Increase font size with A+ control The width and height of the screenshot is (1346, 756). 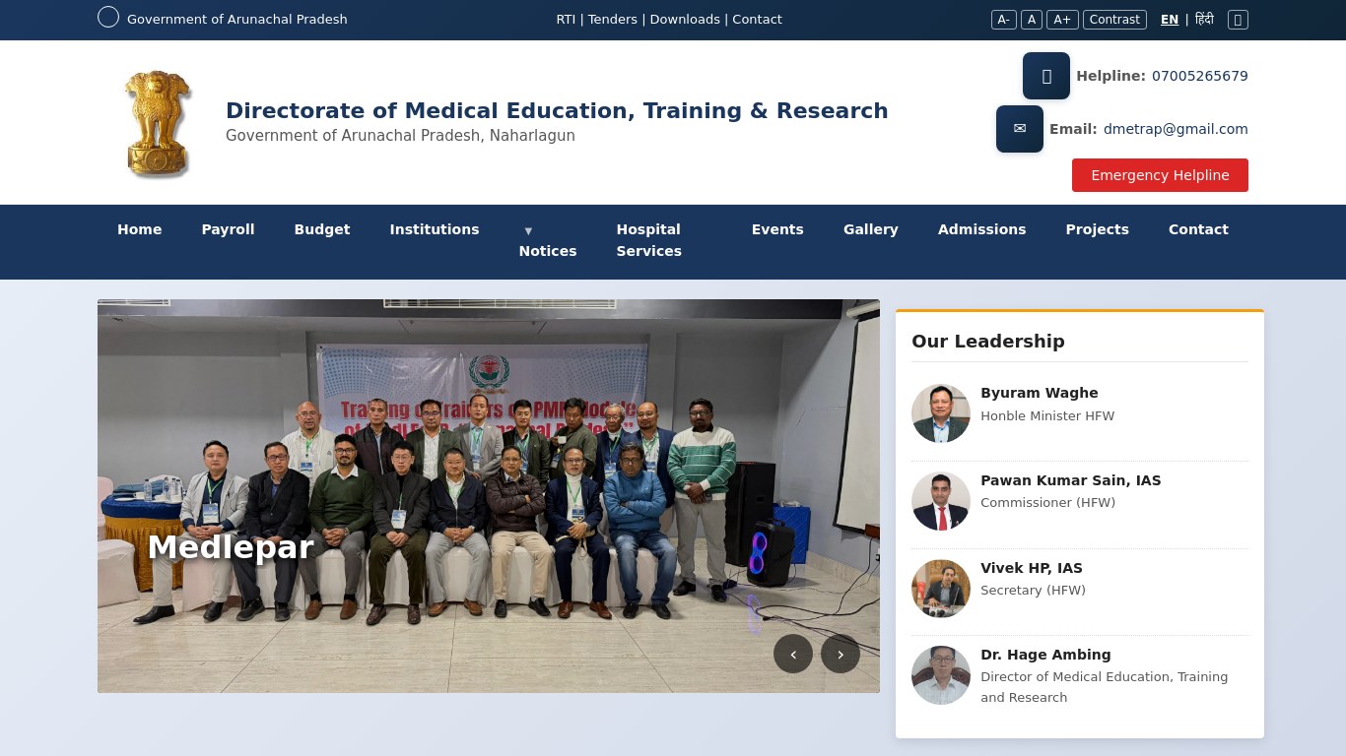point(1062,19)
